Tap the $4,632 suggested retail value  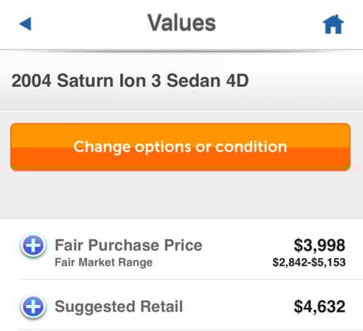tap(319, 306)
